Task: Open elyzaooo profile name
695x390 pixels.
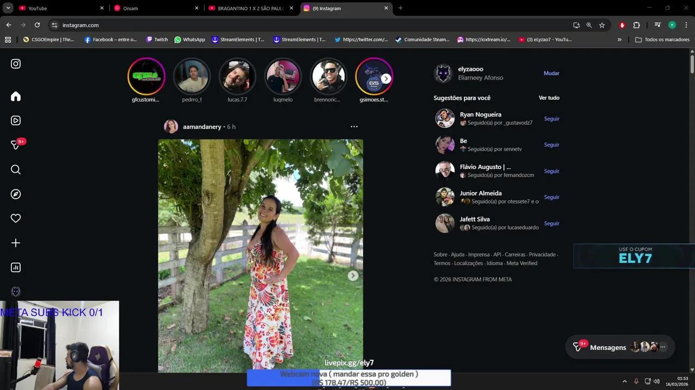Action: tap(471, 69)
